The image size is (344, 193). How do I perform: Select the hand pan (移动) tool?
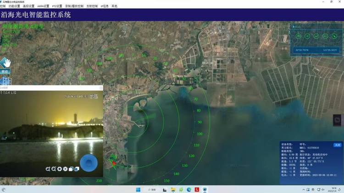tap(5, 65)
